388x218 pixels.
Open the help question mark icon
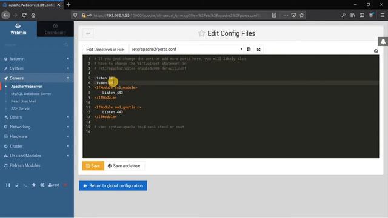click(376, 51)
